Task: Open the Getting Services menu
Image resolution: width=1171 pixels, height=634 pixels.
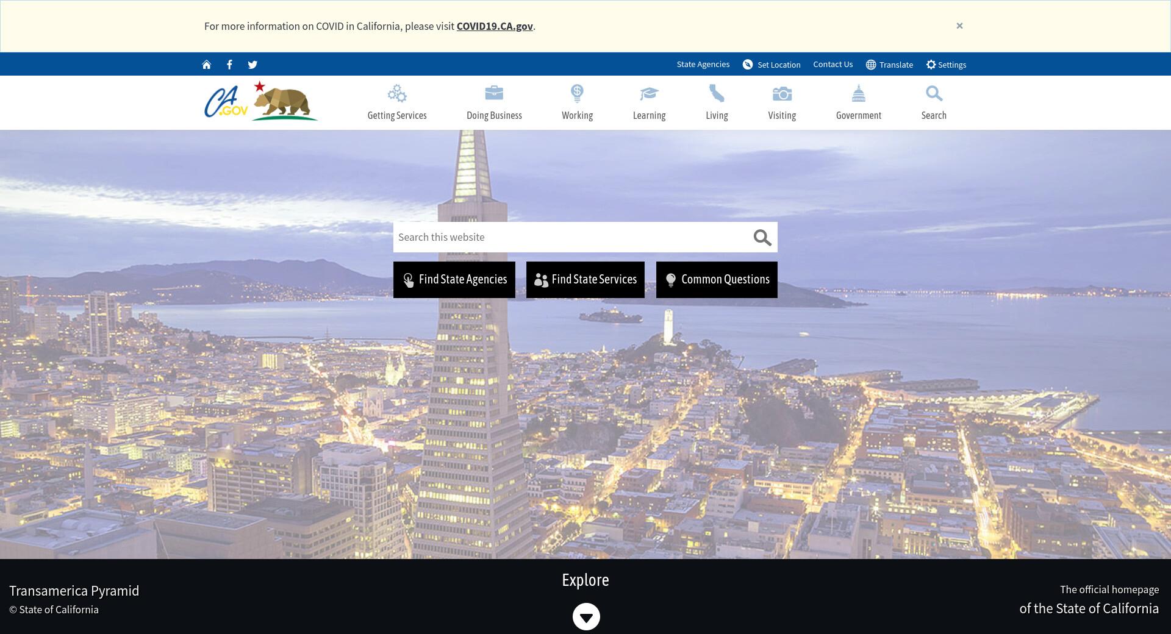Action: point(397,115)
